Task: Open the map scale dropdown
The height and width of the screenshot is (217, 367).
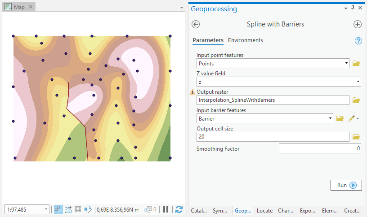Action: pos(46,209)
